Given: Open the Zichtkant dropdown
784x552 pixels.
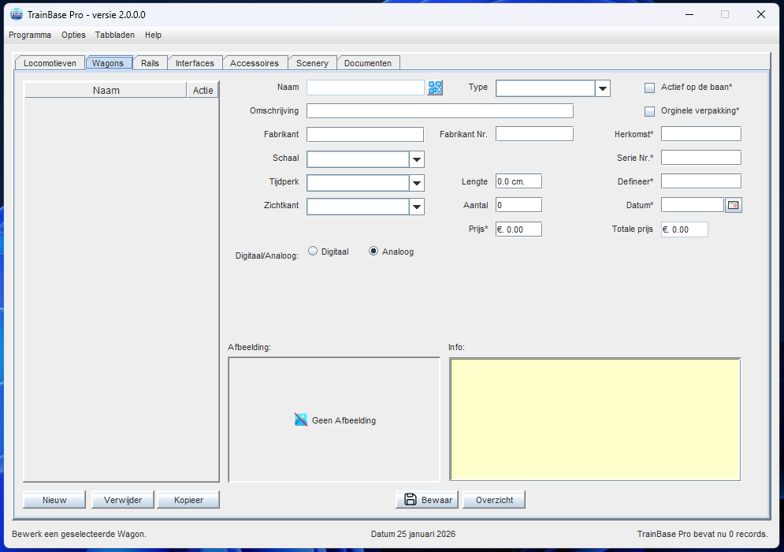Looking at the screenshot, I should [417, 207].
